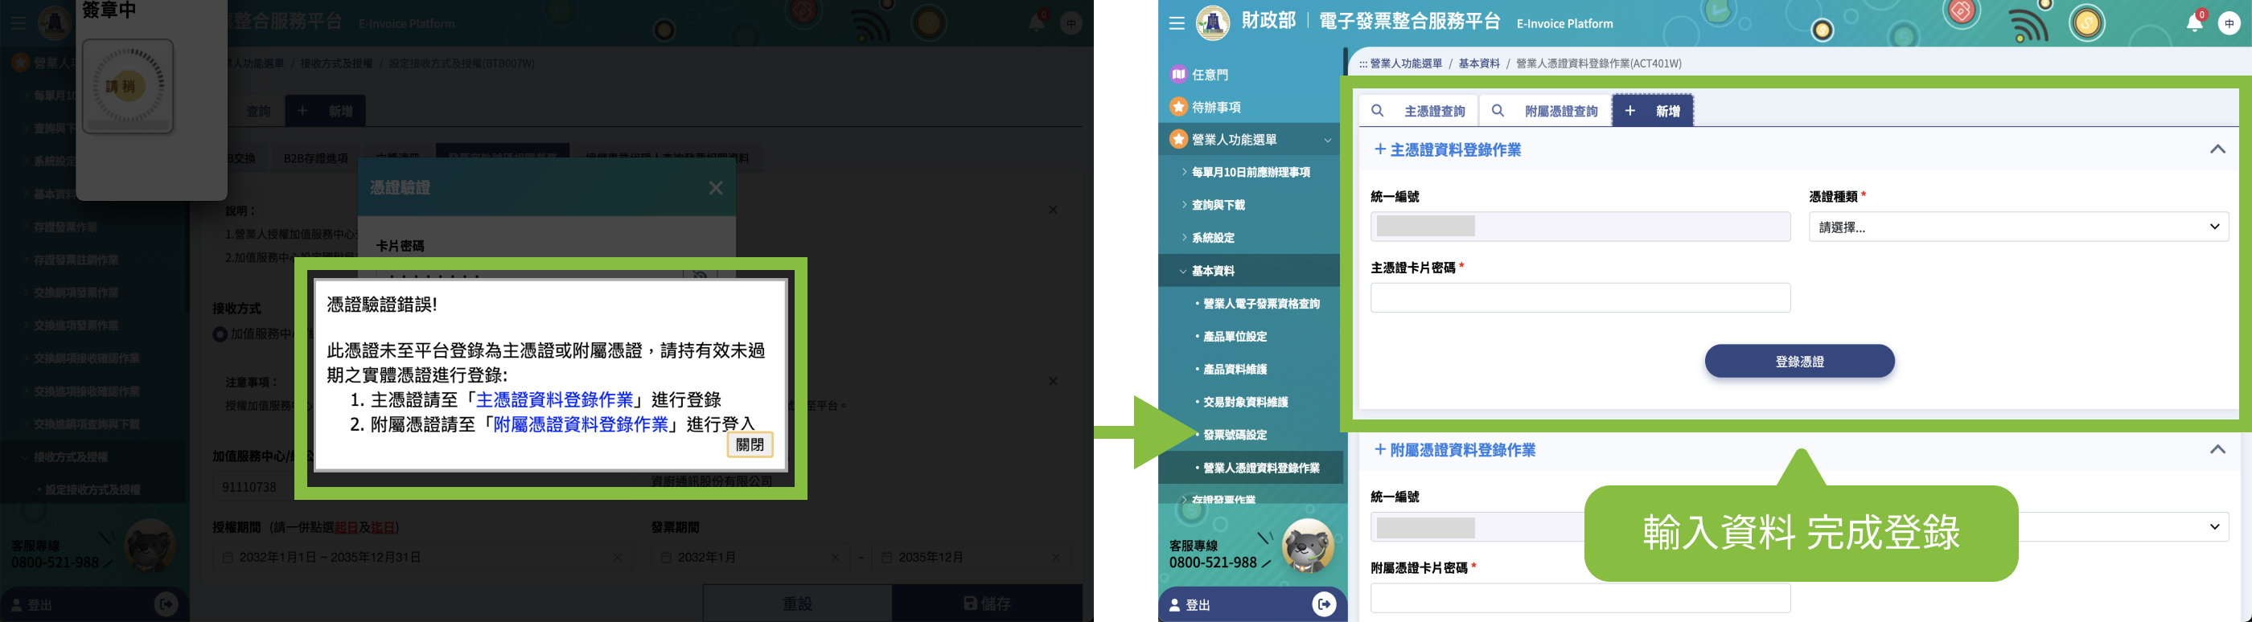
Task: Switch to the 附屬憑證查詢 tab
Action: (1546, 111)
